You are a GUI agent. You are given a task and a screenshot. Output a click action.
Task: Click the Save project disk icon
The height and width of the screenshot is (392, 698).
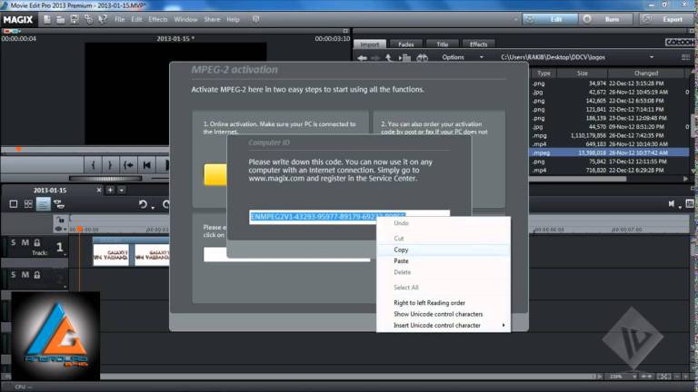(75, 20)
